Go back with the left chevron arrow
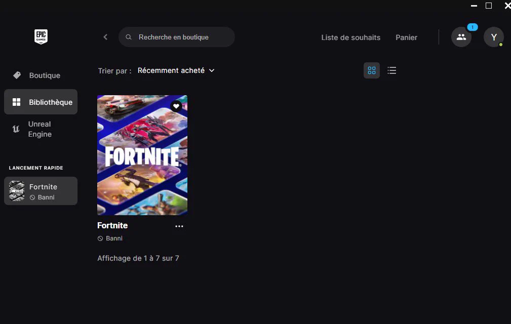Image resolution: width=511 pixels, height=324 pixels. [x=105, y=37]
